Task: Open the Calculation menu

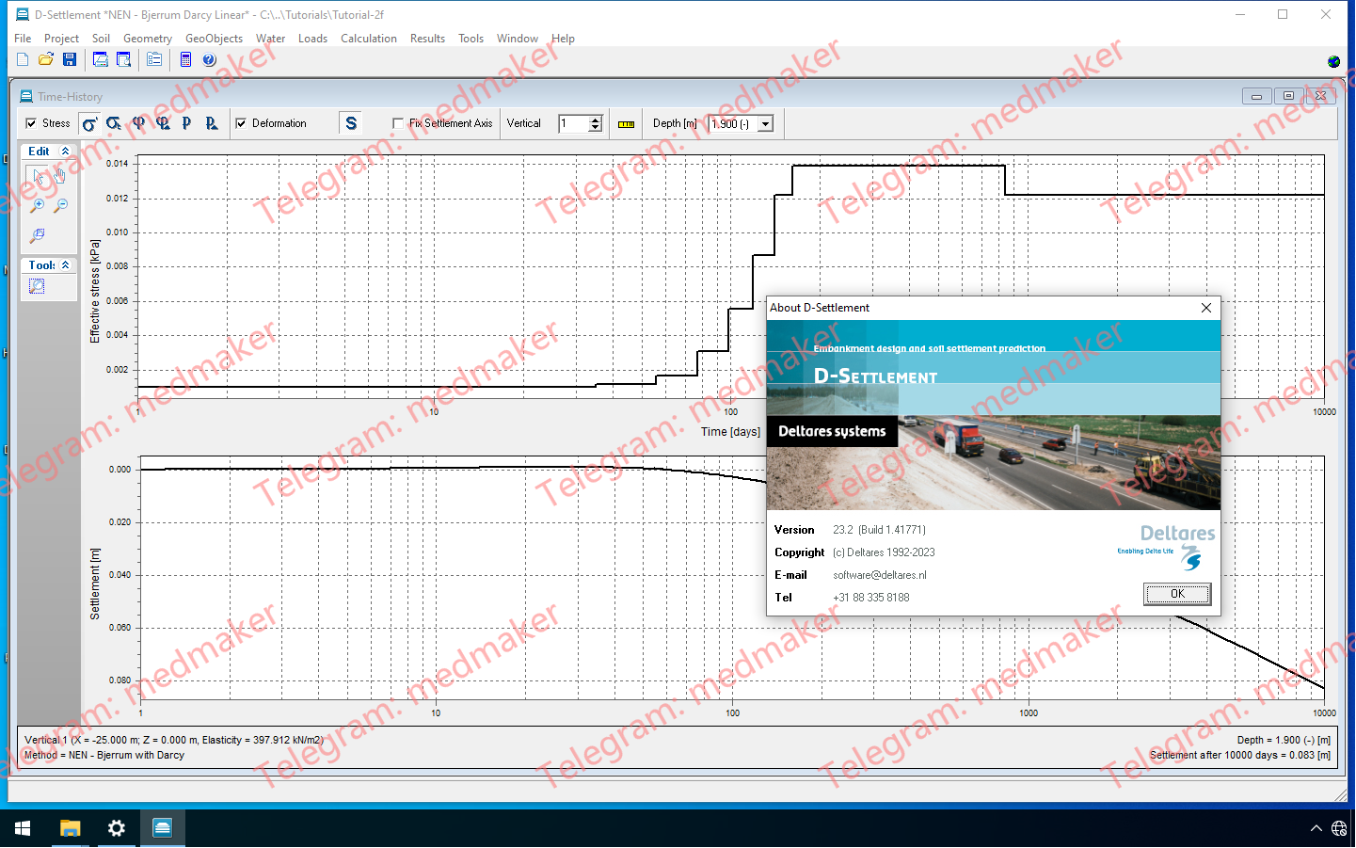Action: point(368,39)
